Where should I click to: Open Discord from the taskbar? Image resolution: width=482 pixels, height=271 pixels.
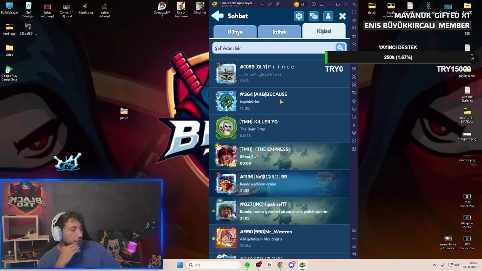click(291, 265)
